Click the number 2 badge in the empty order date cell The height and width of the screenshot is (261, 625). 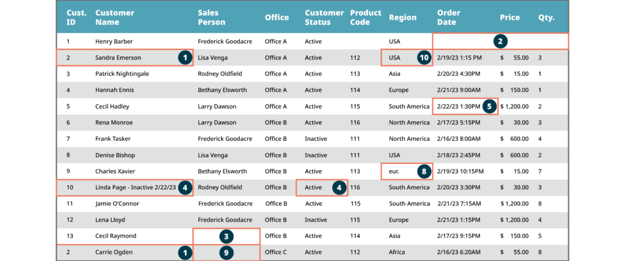point(500,41)
